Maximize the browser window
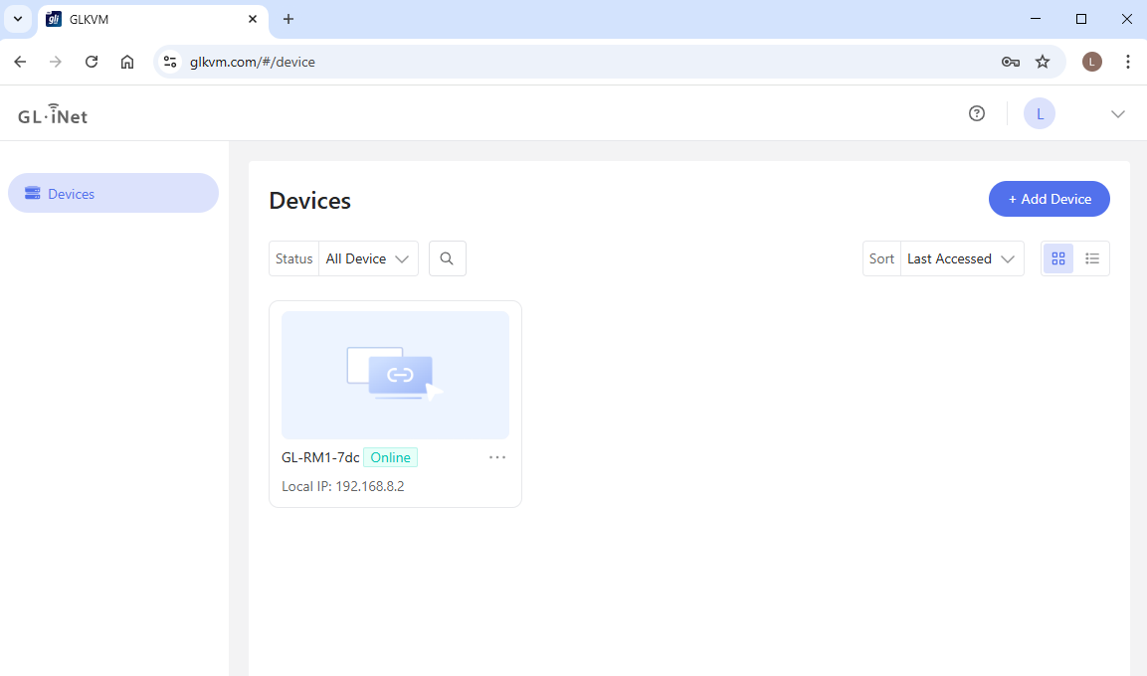 point(1081,19)
